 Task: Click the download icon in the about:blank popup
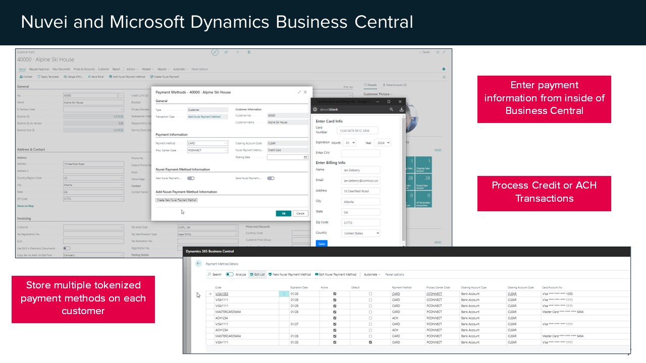pos(401,109)
